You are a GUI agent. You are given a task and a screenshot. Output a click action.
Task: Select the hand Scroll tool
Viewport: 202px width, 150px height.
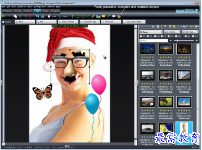pyautogui.click(x=52, y=16)
